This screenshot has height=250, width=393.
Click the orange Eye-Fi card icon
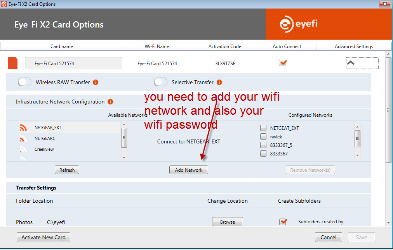(x=12, y=63)
